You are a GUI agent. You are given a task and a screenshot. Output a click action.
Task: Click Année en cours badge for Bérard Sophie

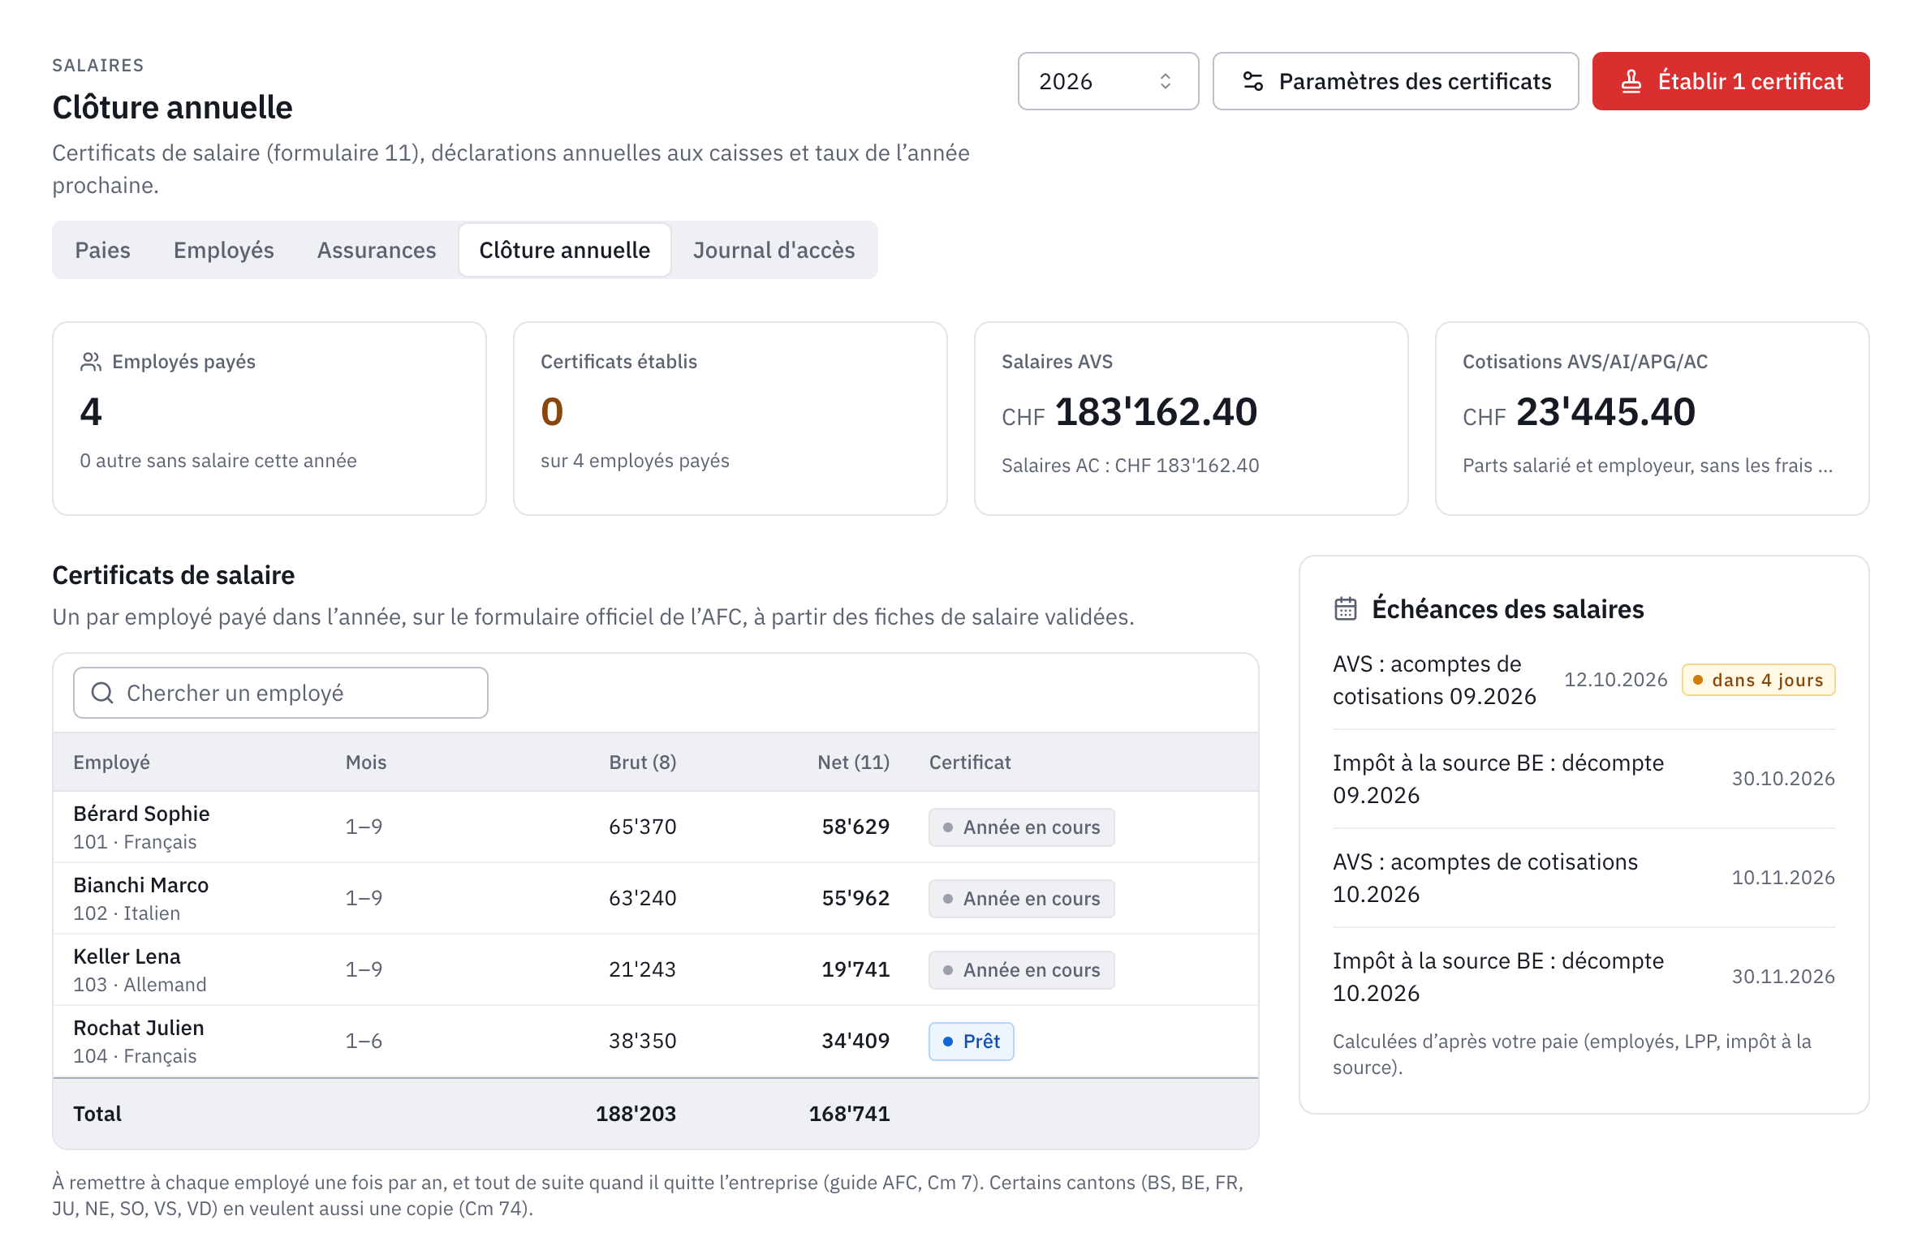1022,827
